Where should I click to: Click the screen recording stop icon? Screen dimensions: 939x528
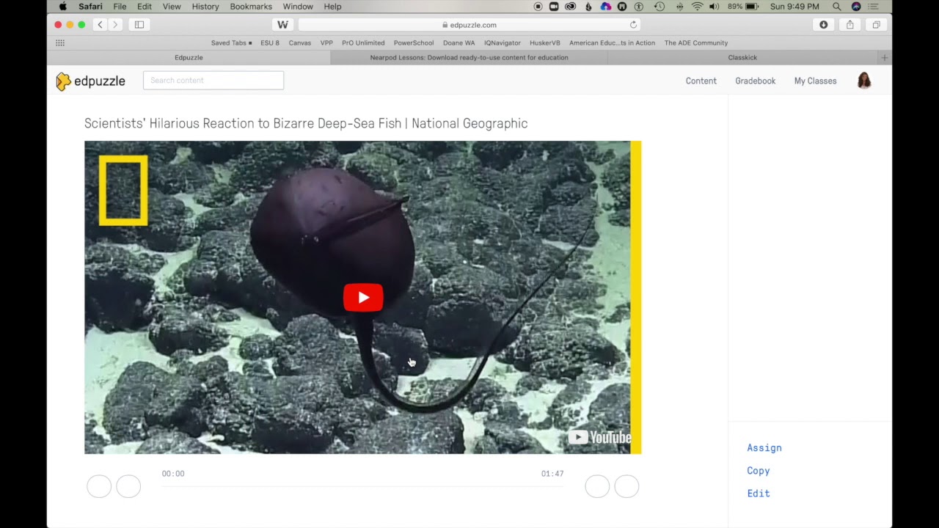[x=538, y=7]
